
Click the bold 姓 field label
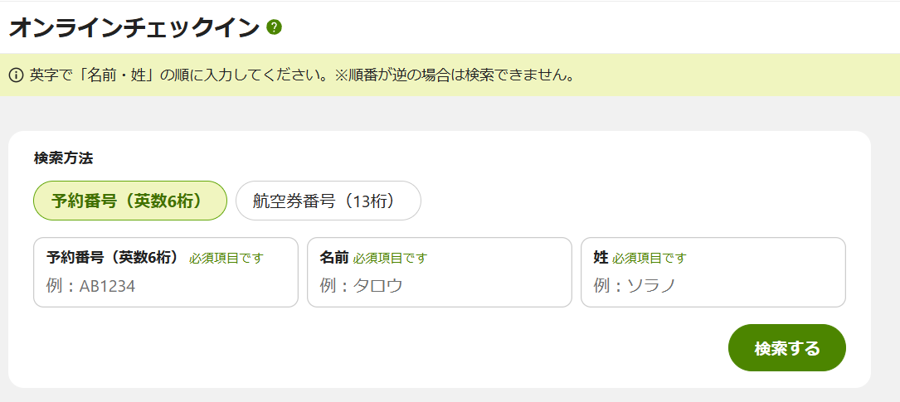[x=601, y=258]
